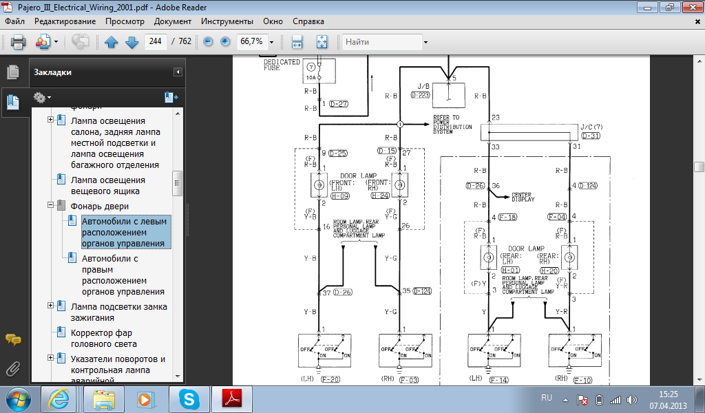Click the Print icon in toolbar
The image size is (705, 413).
pos(18,42)
